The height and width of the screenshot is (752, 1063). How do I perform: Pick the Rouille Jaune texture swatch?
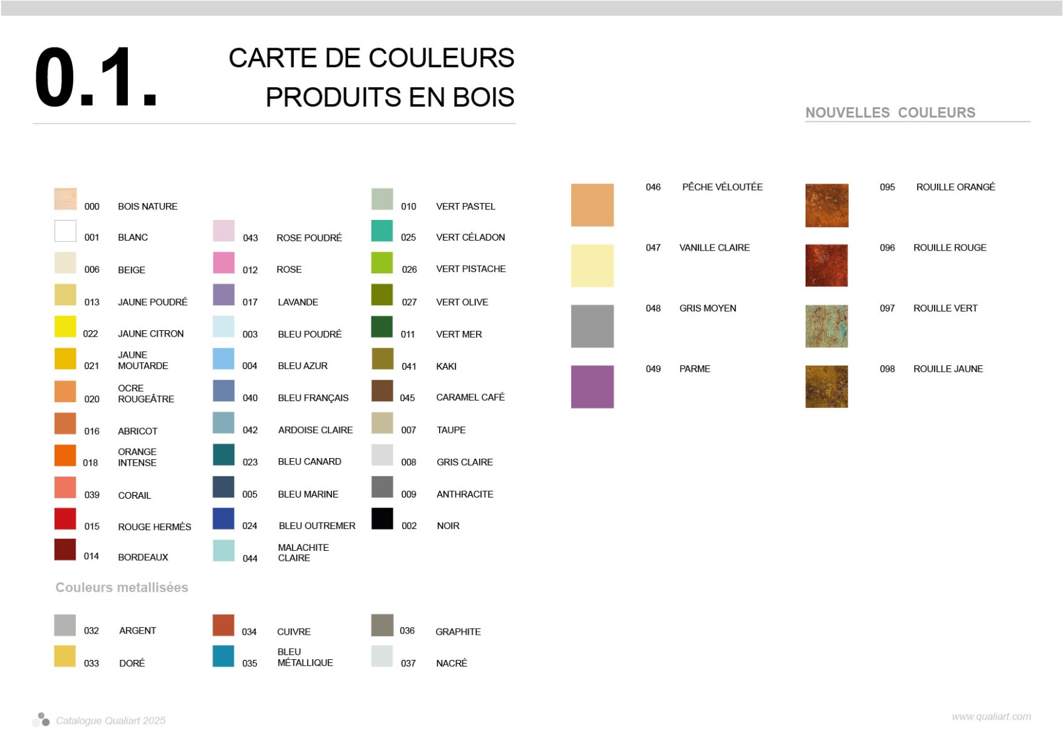click(x=826, y=387)
